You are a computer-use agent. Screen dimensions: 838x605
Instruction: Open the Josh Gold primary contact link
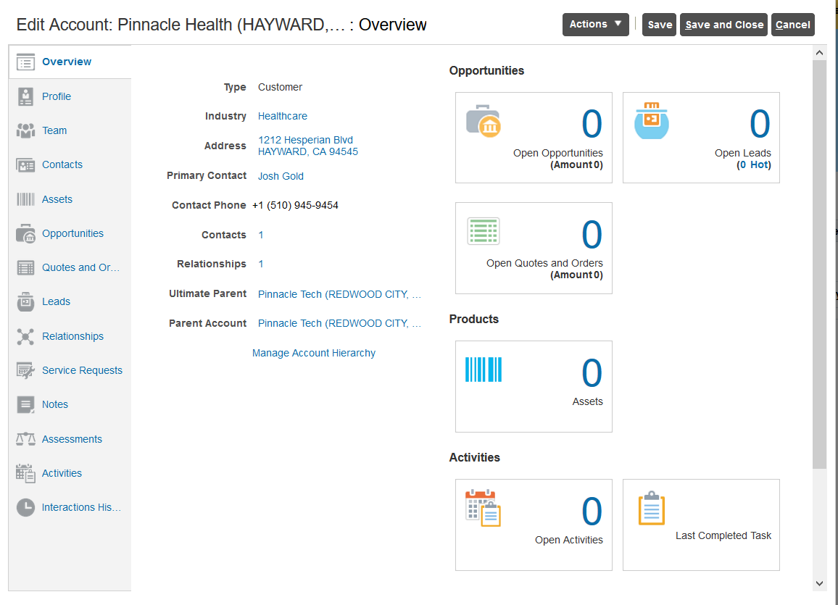(x=281, y=176)
